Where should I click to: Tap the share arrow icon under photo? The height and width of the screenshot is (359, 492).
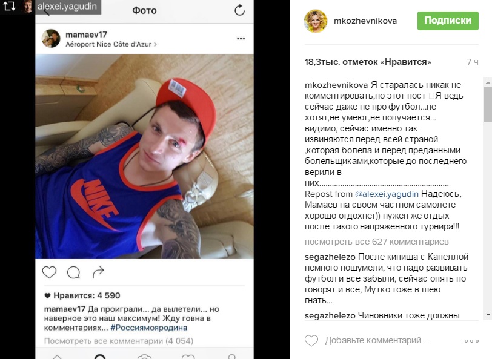[98, 272]
